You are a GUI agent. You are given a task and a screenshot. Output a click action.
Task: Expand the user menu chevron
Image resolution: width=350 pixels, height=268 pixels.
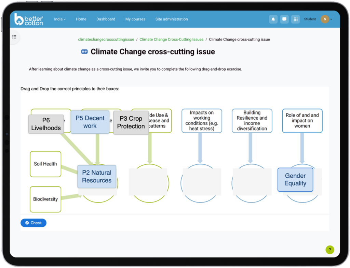pos(331,19)
